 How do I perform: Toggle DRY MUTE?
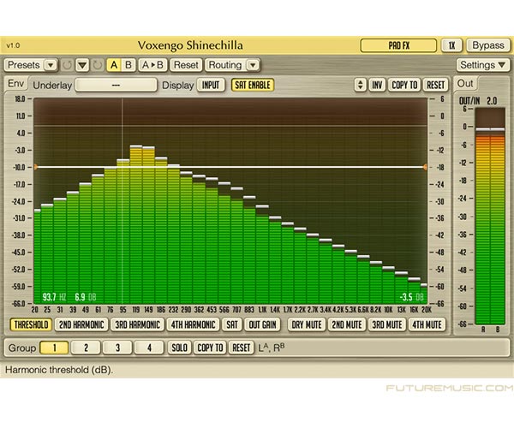pyautogui.click(x=307, y=324)
